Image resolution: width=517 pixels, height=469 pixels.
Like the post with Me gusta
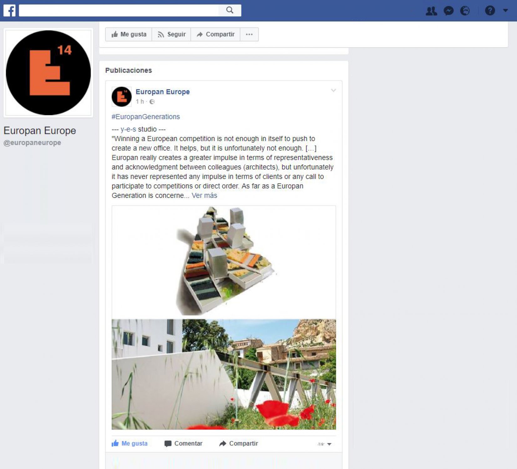(129, 443)
